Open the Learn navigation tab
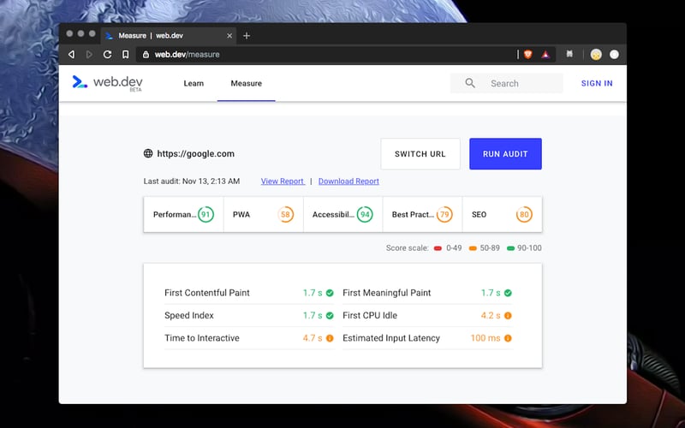This screenshot has width=685, height=428. click(x=194, y=83)
